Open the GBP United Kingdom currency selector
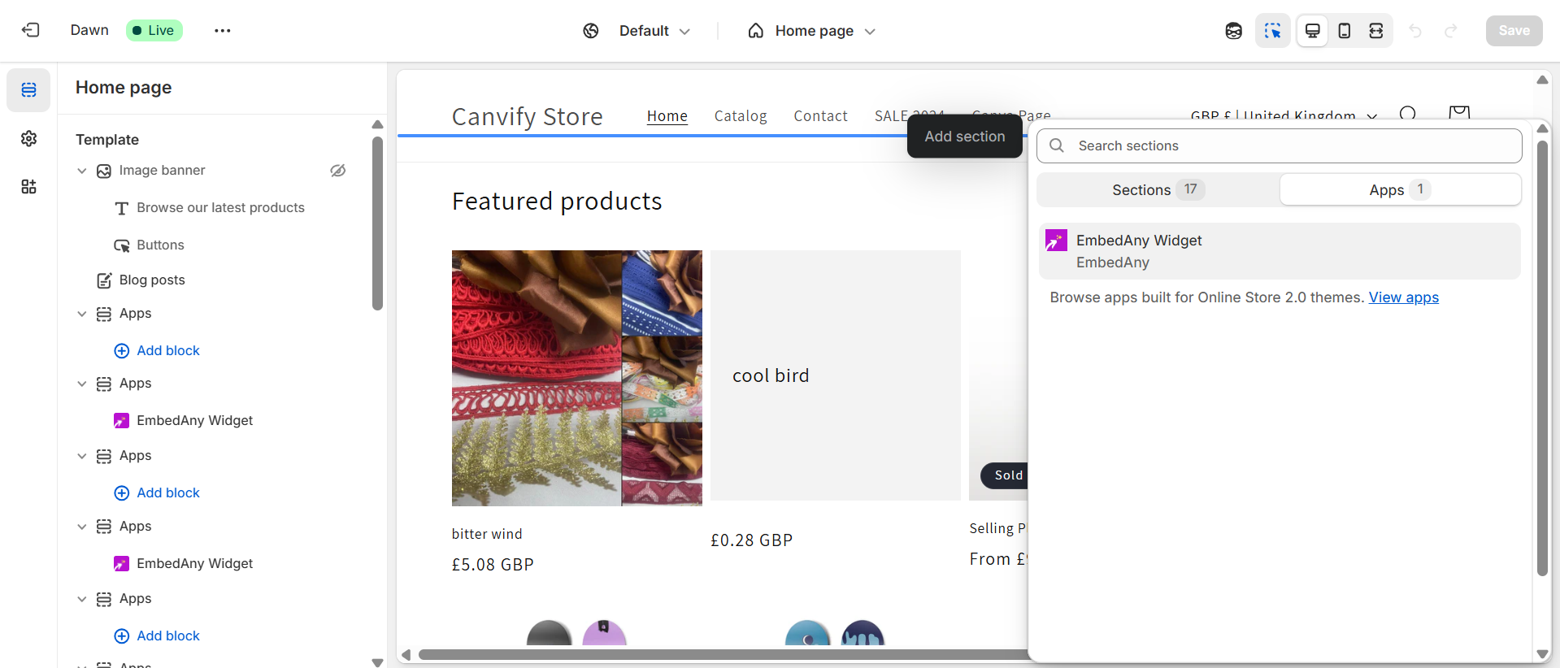The height and width of the screenshot is (668, 1560). 1284,115
